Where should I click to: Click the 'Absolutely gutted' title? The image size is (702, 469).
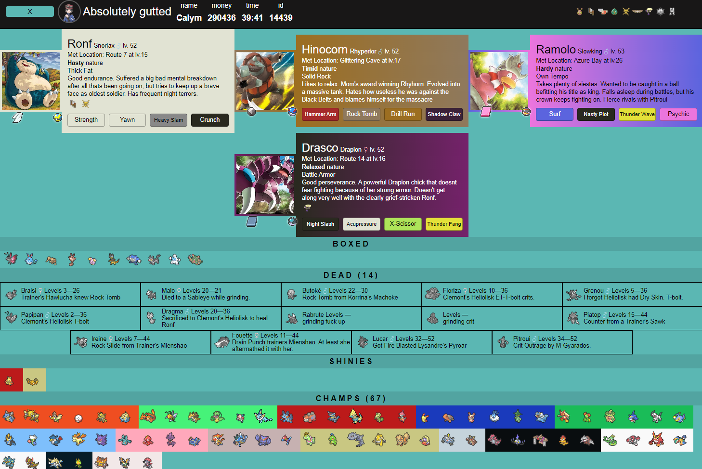pos(127,12)
